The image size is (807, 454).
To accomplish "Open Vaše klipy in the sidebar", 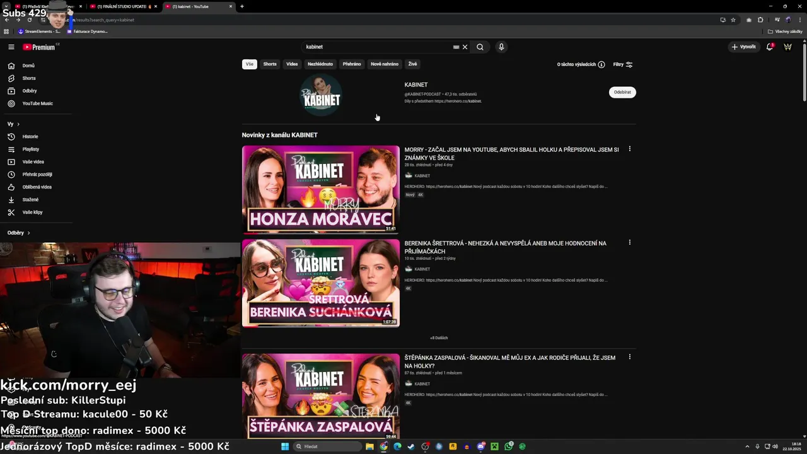I will click(x=32, y=212).
